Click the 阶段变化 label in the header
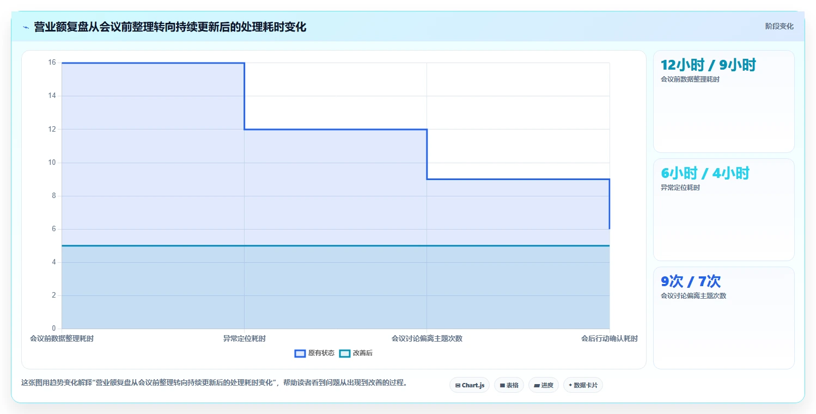816x414 pixels. click(779, 26)
